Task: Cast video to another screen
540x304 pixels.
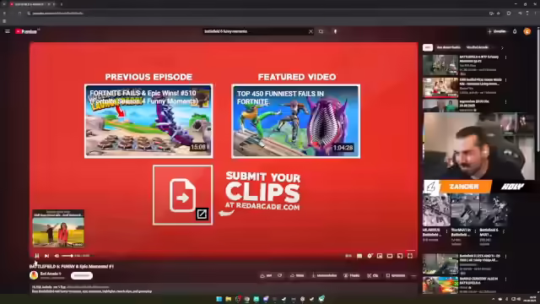Action: (x=400, y=256)
